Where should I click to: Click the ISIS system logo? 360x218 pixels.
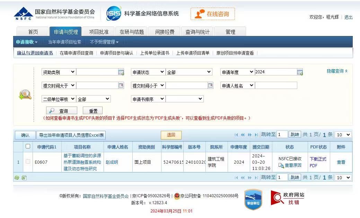click(x=114, y=13)
